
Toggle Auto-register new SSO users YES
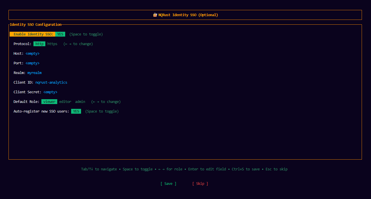click(x=76, y=111)
